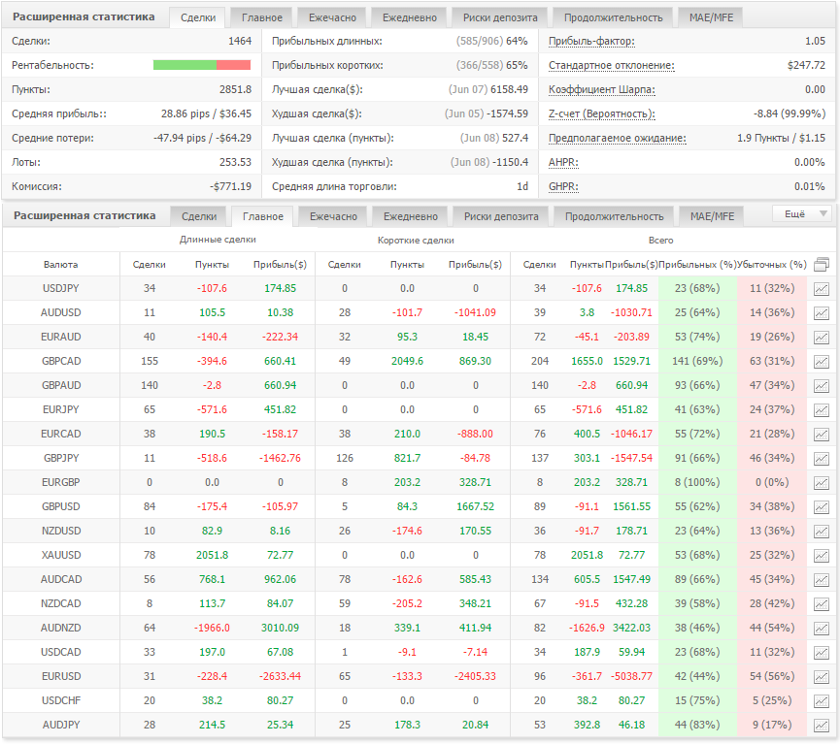
Task: Open chart icon for NZDUSD row
Action: (x=822, y=532)
